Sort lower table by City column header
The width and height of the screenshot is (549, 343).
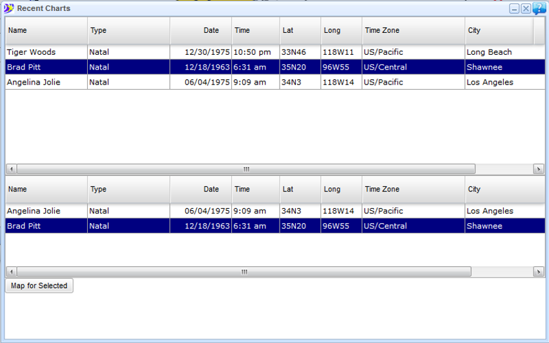click(x=499, y=190)
